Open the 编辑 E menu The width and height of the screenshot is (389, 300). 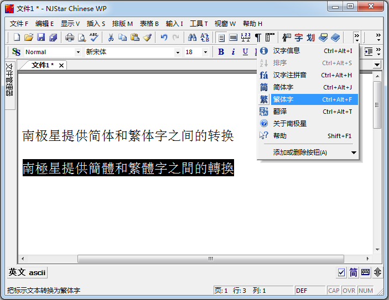44,24
